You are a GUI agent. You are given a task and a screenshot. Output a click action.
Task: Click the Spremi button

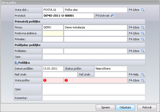coord(105,107)
